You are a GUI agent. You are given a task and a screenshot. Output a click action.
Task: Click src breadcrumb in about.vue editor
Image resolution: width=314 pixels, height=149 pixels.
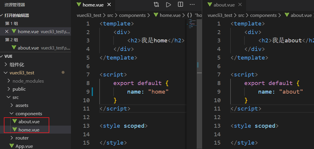pos(241,15)
